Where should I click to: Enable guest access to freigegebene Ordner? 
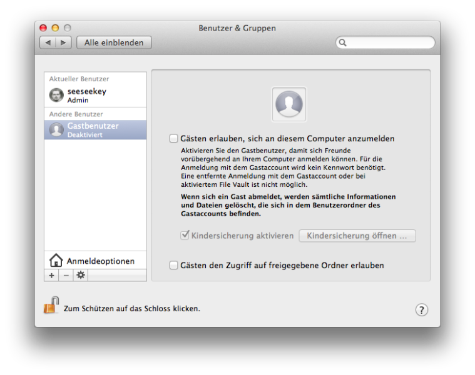173,265
